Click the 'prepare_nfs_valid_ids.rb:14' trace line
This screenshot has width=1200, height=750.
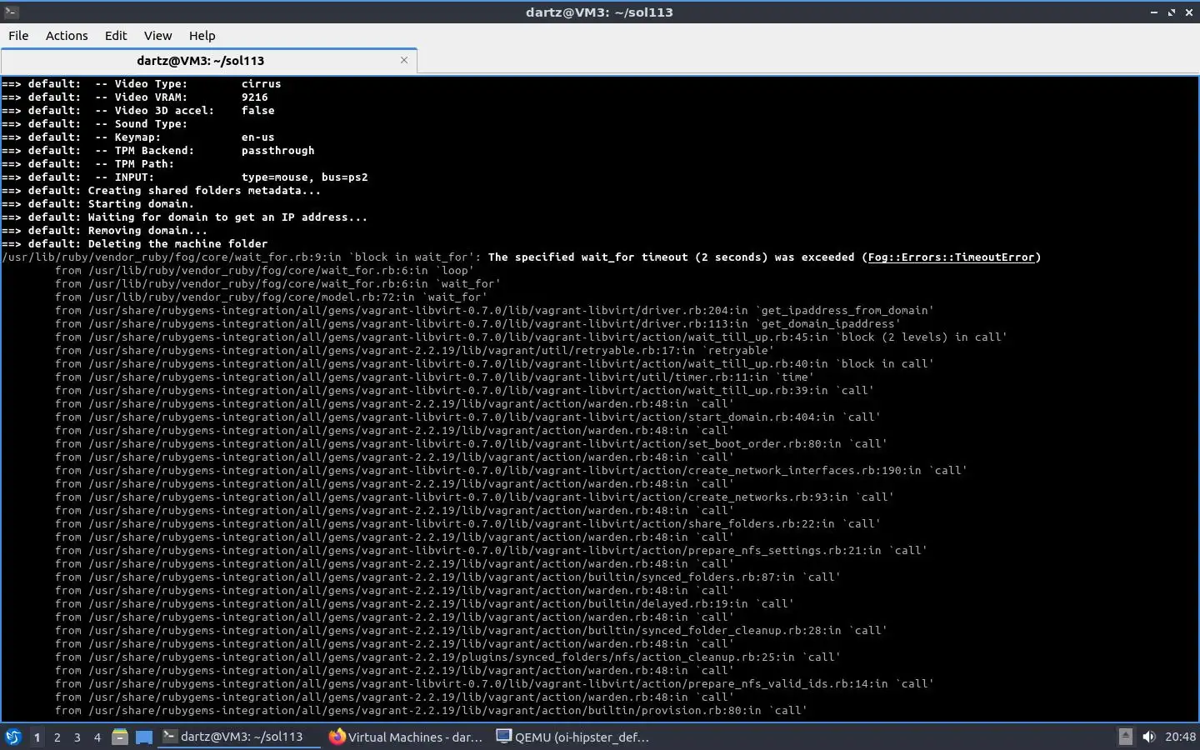coord(494,684)
